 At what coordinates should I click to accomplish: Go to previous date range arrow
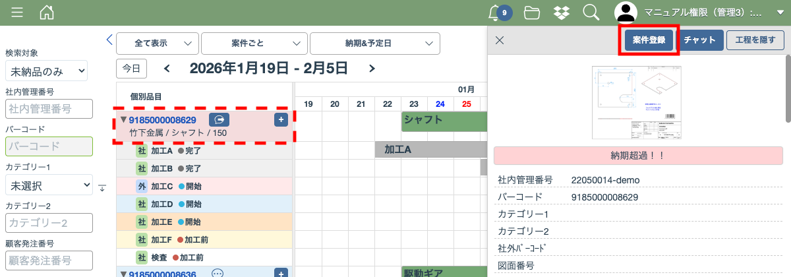click(x=167, y=68)
